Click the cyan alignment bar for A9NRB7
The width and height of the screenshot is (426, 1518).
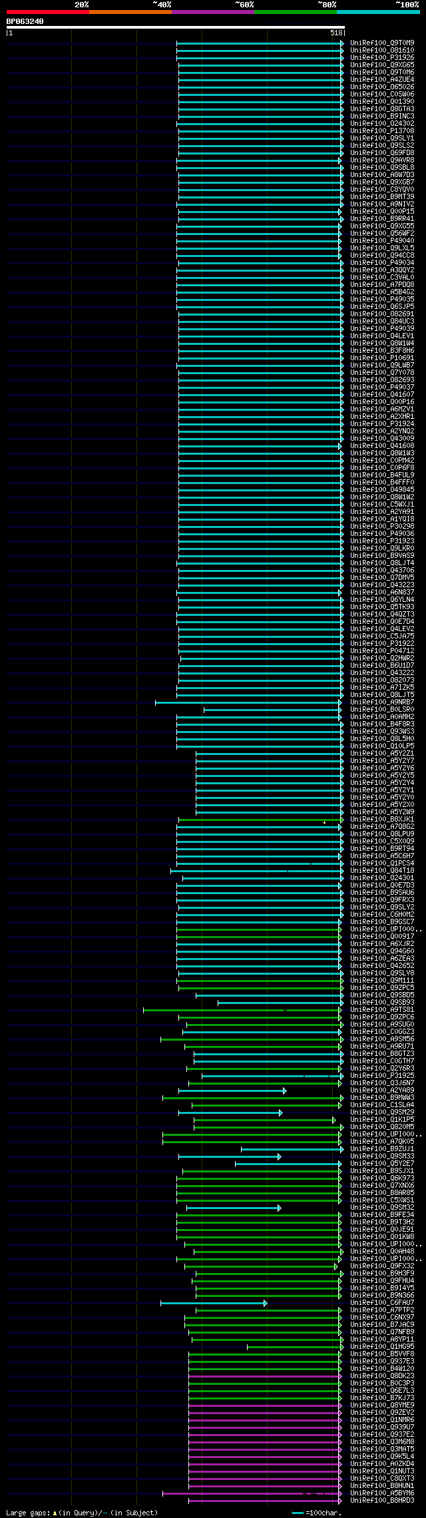(248, 702)
